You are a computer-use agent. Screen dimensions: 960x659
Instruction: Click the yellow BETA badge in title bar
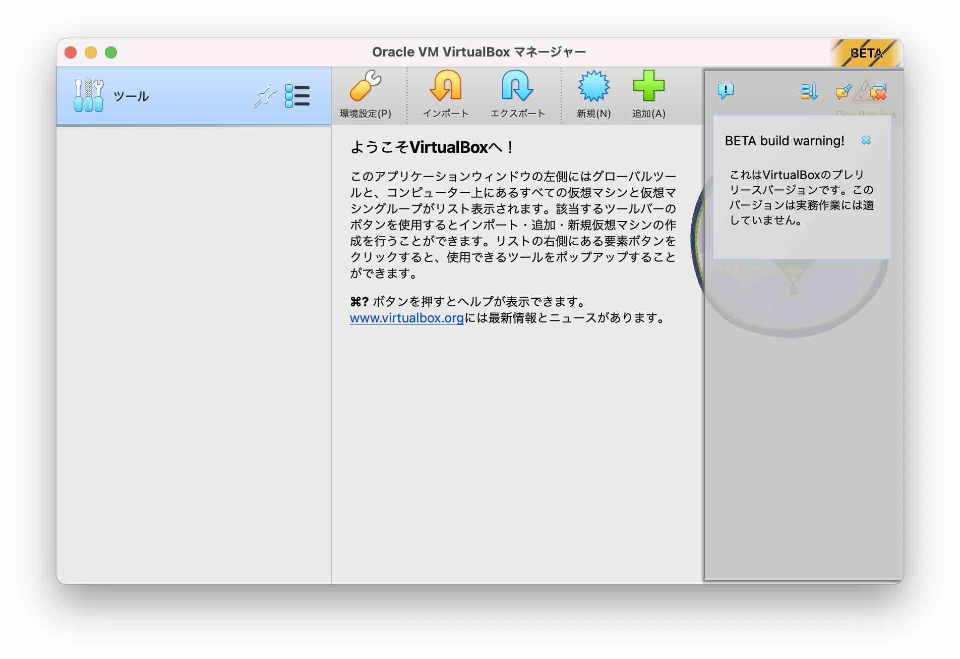point(866,53)
